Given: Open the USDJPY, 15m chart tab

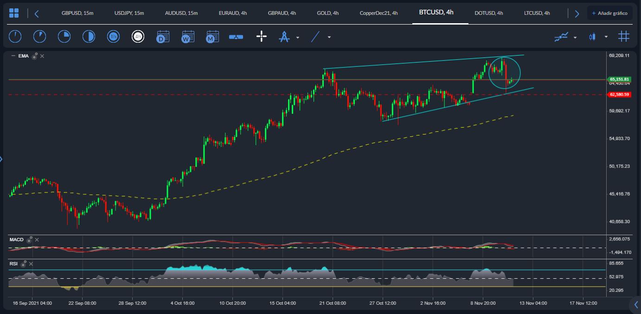Looking at the screenshot, I should point(129,13).
